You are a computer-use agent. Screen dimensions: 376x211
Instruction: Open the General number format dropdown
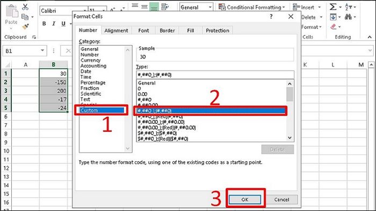[x=210, y=7]
